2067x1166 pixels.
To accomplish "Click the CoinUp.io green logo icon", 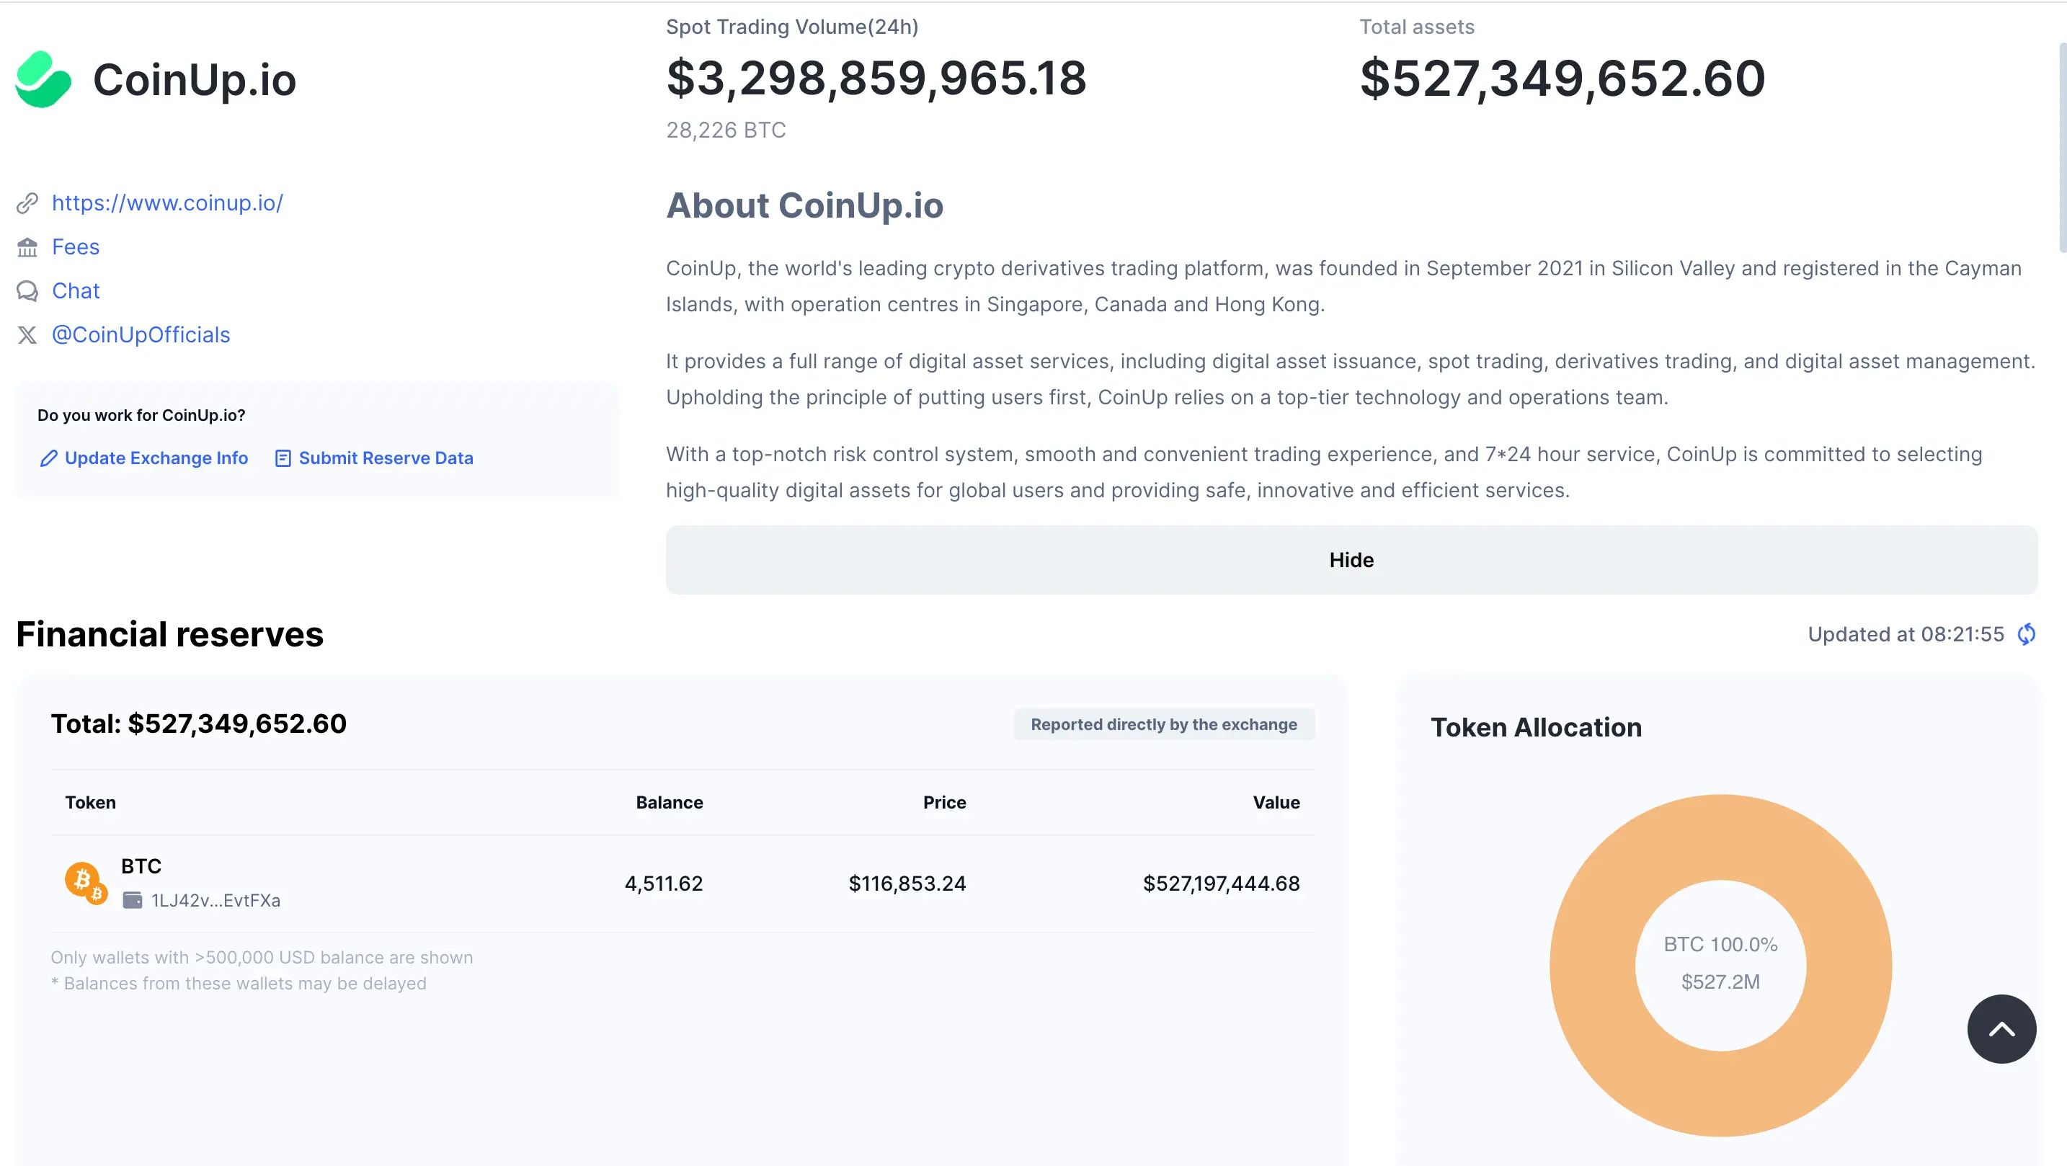I will [43, 79].
